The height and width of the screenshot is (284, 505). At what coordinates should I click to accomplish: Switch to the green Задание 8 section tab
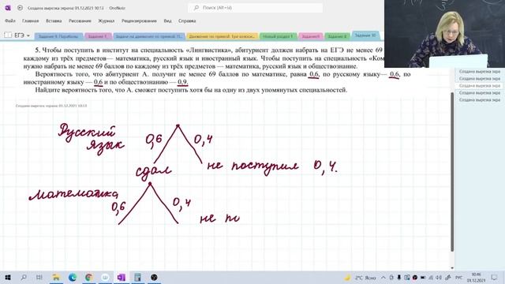[337, 36]
